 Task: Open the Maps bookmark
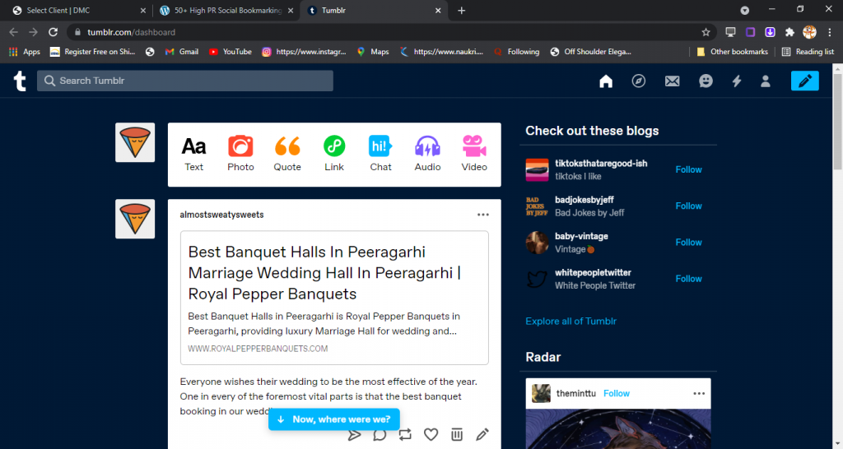373,52
